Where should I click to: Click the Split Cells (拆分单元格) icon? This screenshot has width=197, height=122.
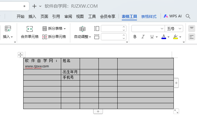pyautogui.click(x=45, y=37)
